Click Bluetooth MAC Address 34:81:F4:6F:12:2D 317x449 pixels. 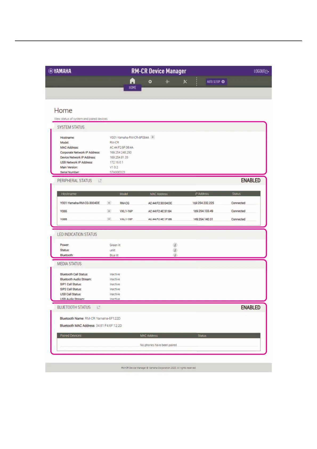(109, 326)
